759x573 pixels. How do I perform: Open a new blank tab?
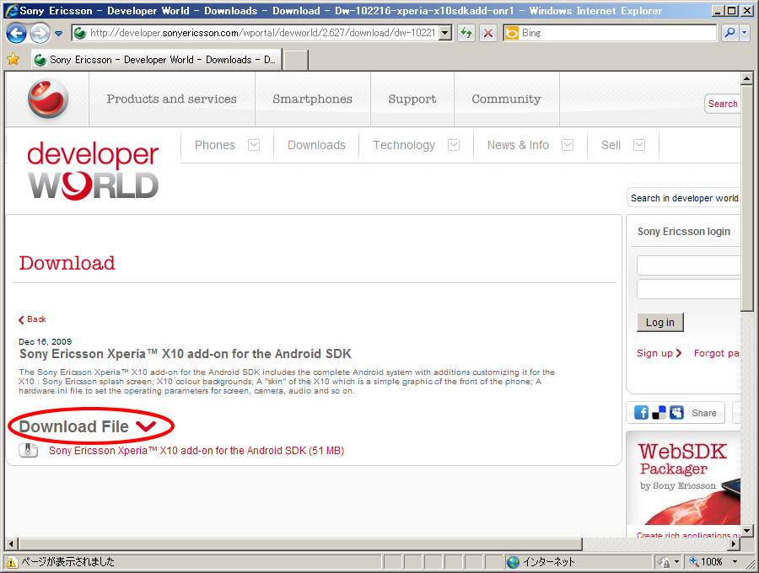[x=296, y=60]
